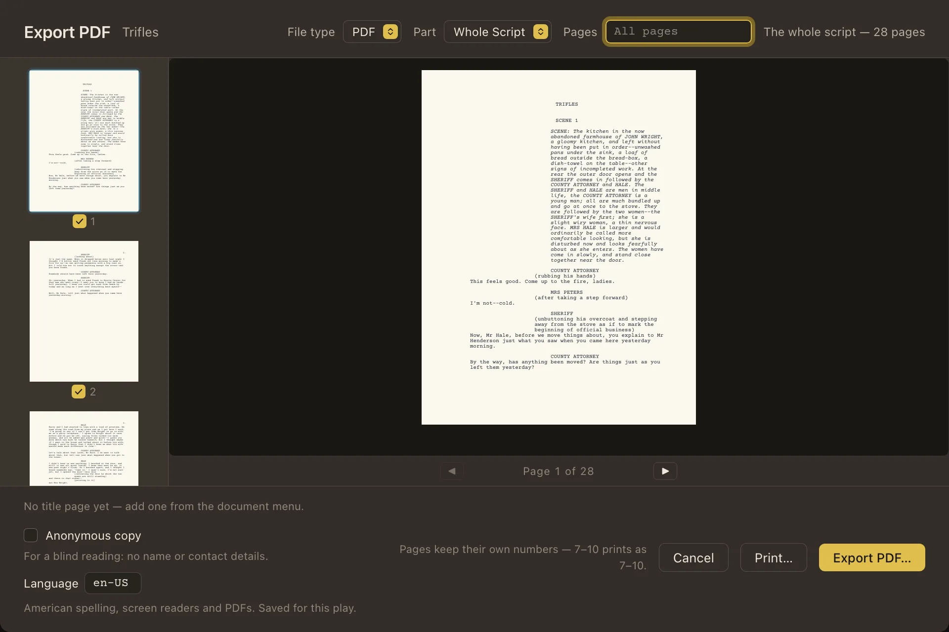Open the File type PDF dropdown
Screen dimensions: 949x632
point(372,32)
